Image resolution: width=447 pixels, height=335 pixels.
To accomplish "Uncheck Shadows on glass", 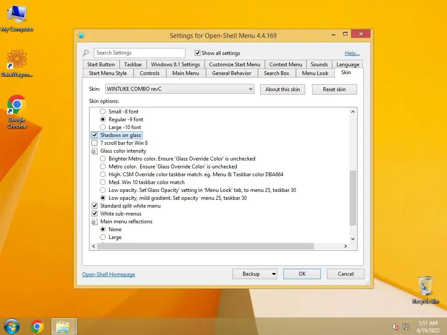I will [95, 135].
